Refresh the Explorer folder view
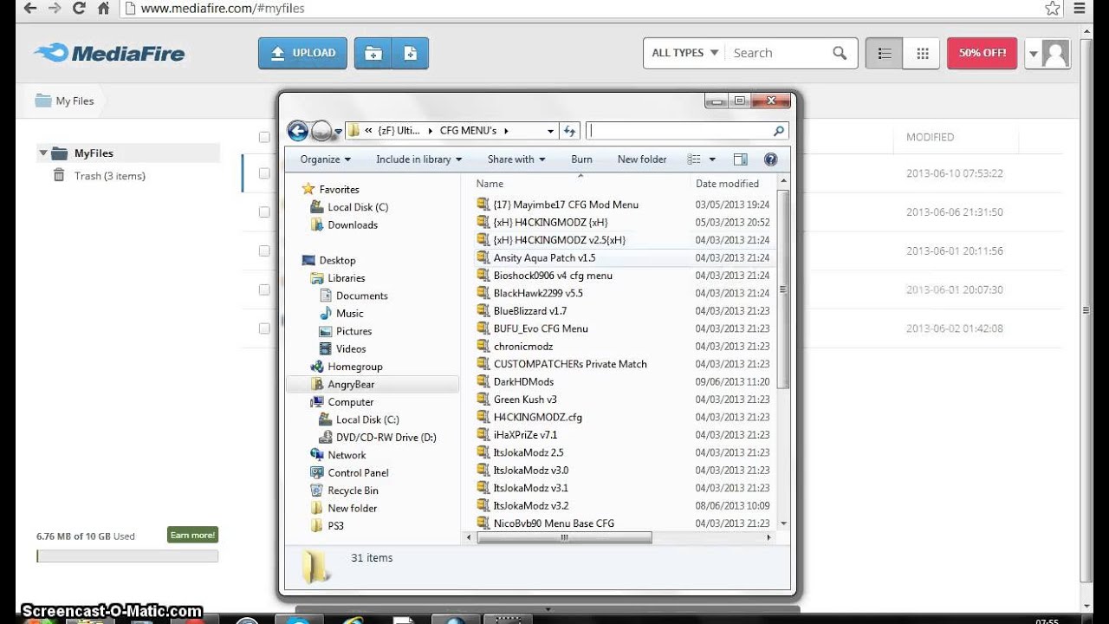This screenshot has height=624, width=1109. pos(570,131)
